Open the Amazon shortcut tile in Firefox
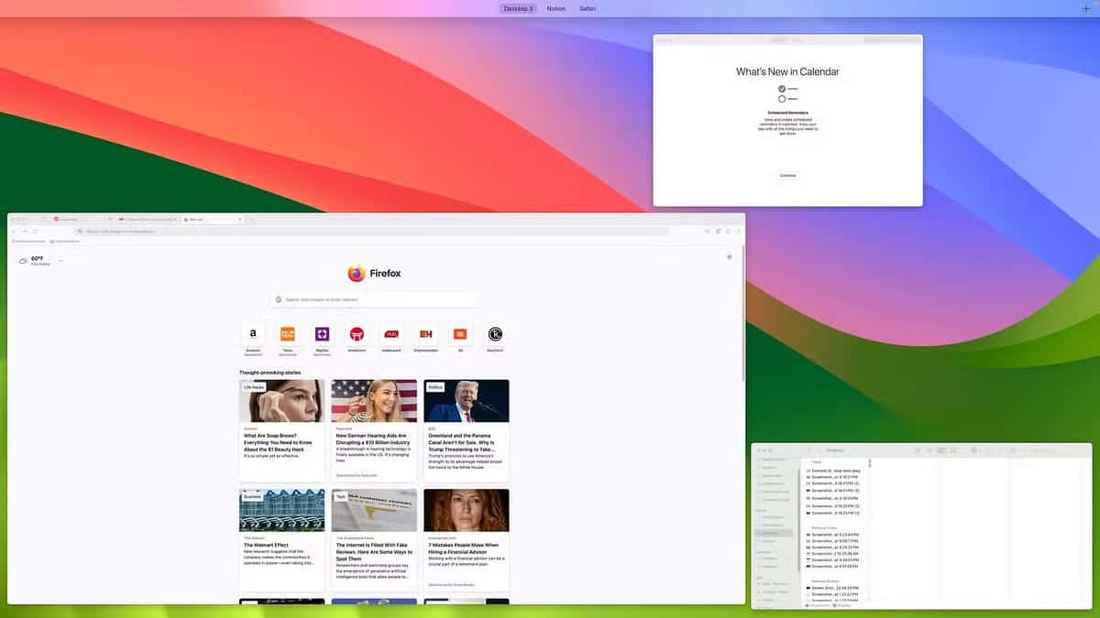The height and width of the screenshot is (618, 1100). pyautogui.click(x=253, y=334)
